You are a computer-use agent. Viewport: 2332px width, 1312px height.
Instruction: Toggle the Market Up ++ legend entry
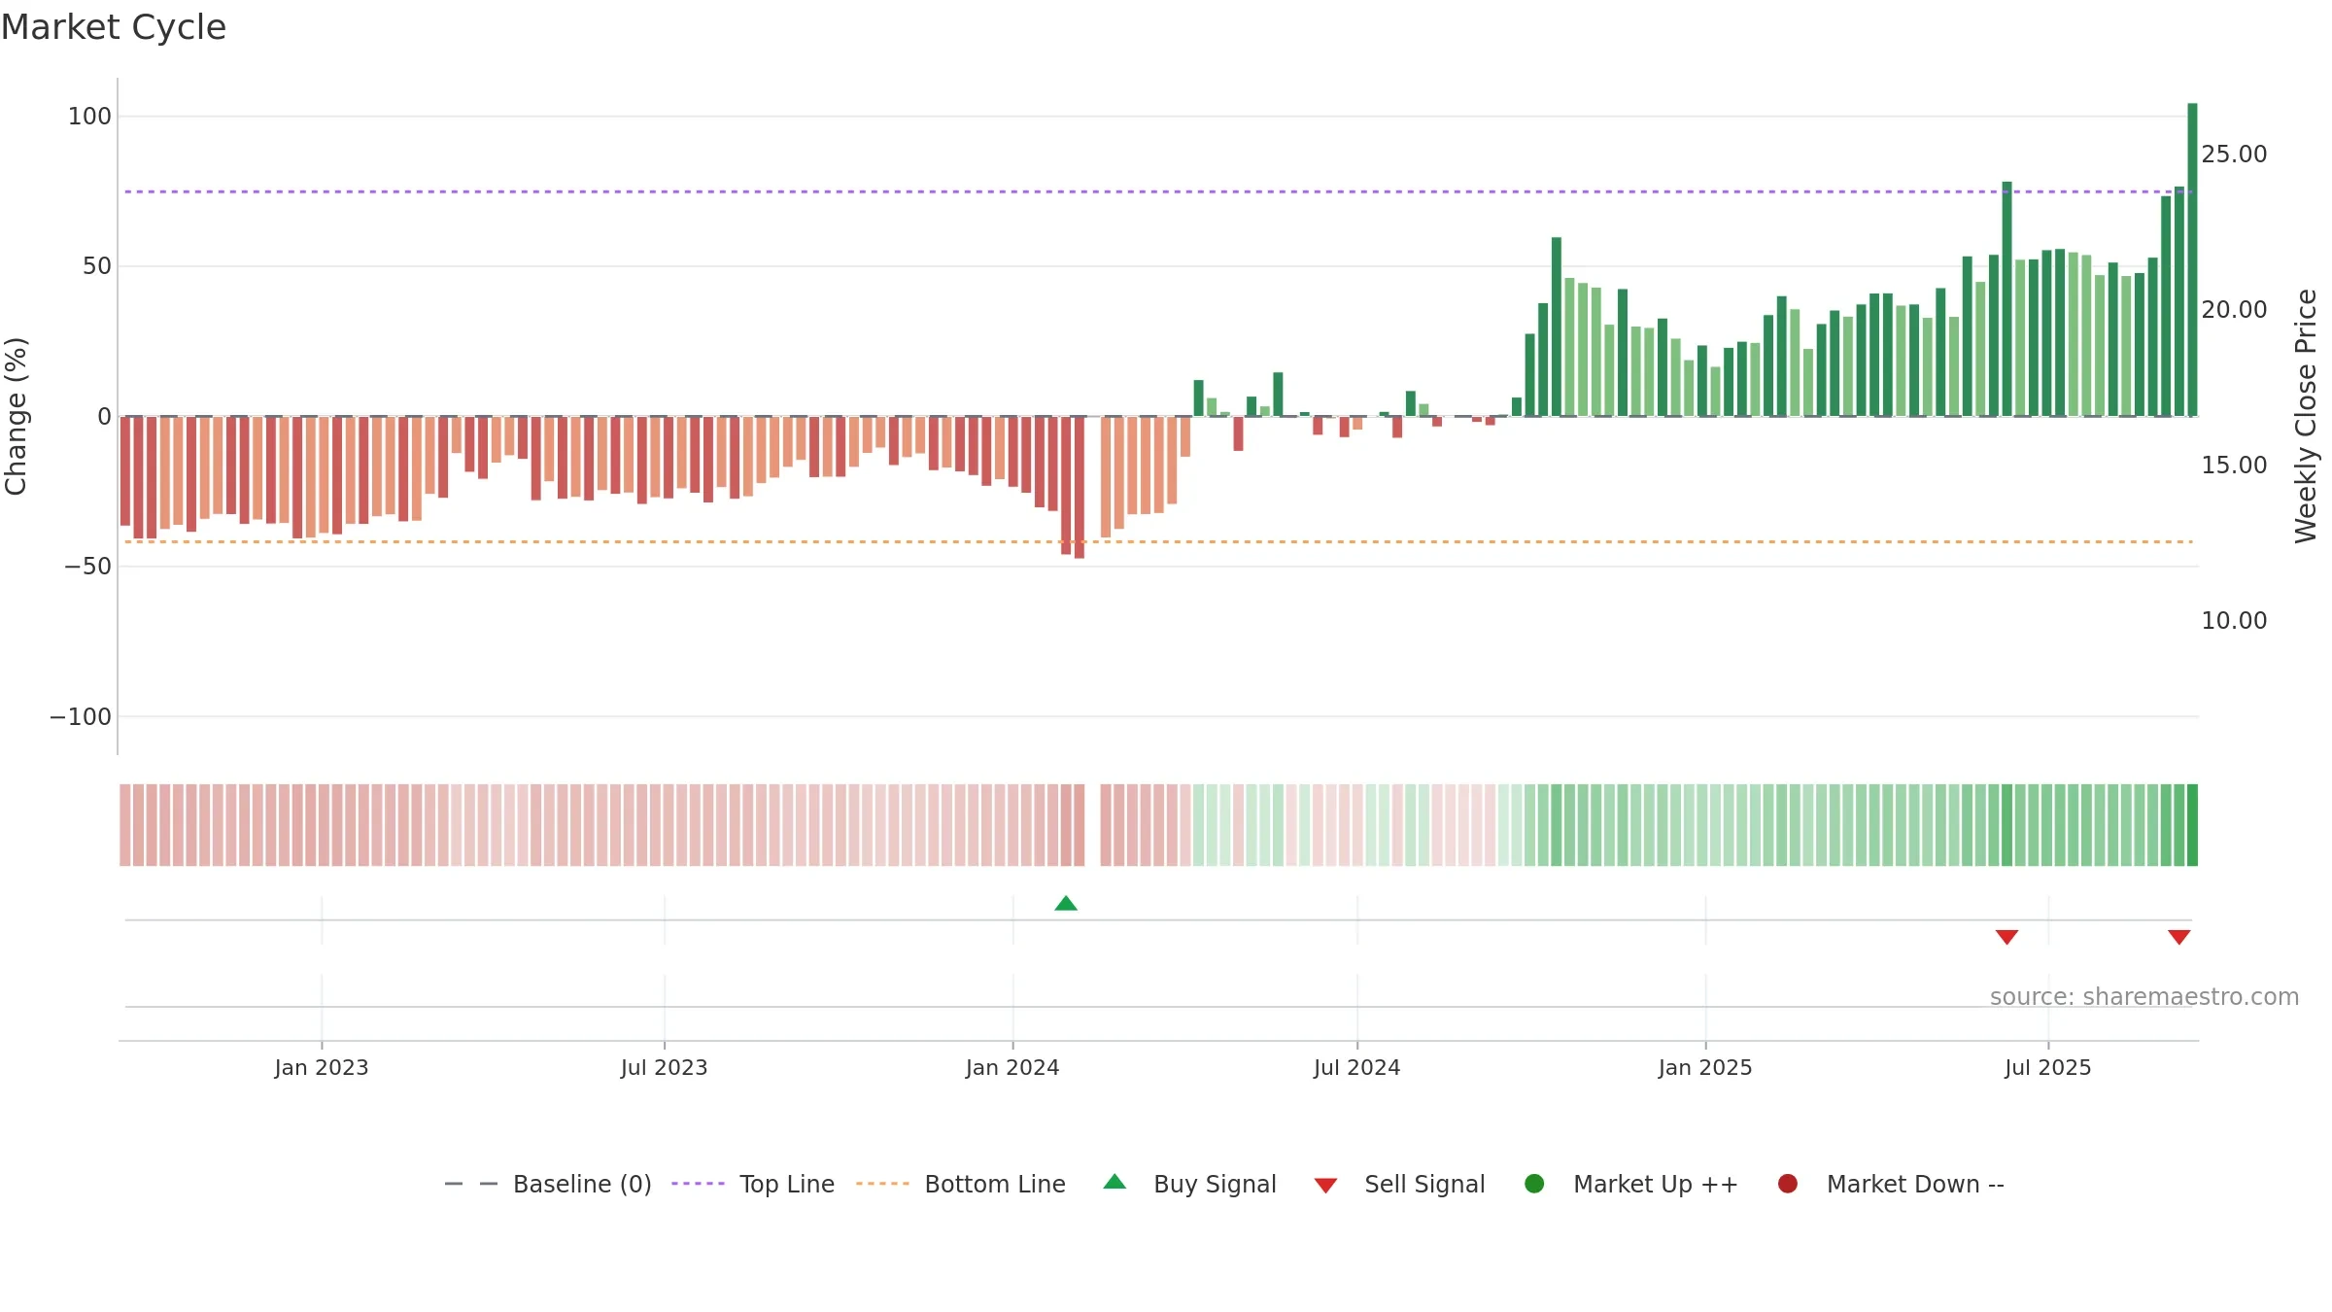(x=1631, y=1184)
